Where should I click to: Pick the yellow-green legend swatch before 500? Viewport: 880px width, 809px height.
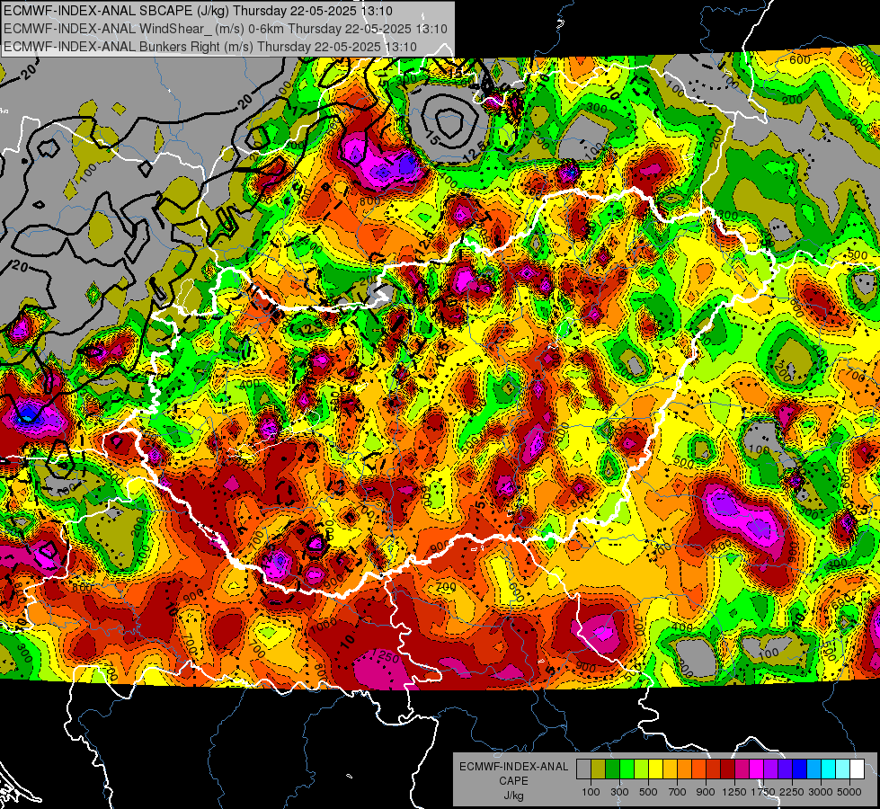tap(642, 769)
